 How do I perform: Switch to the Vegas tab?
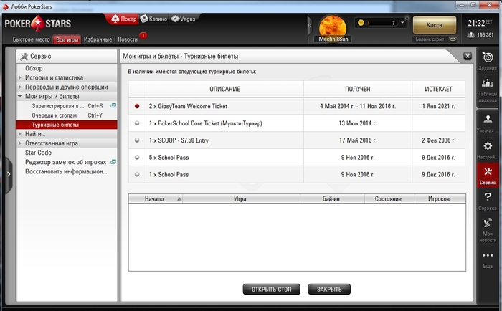[183, 19]
